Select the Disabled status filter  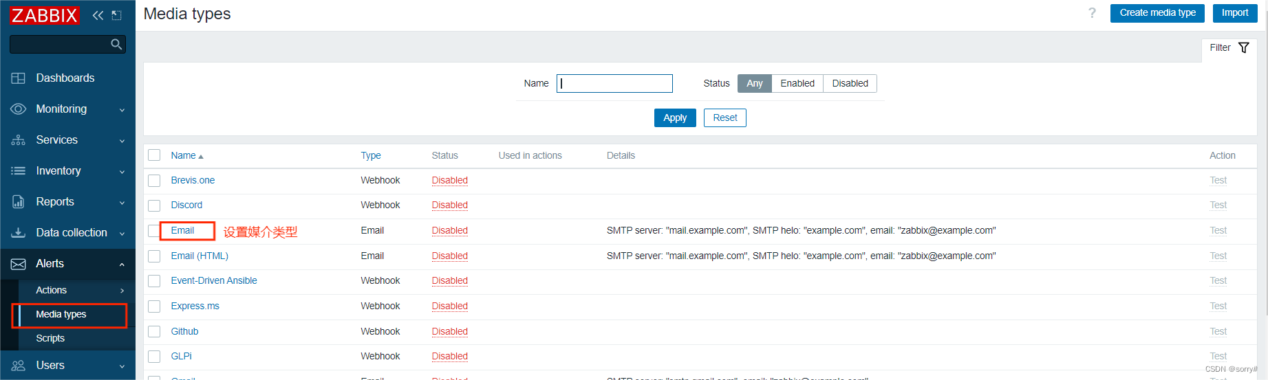pyautogui.click(x=850, y=83)
